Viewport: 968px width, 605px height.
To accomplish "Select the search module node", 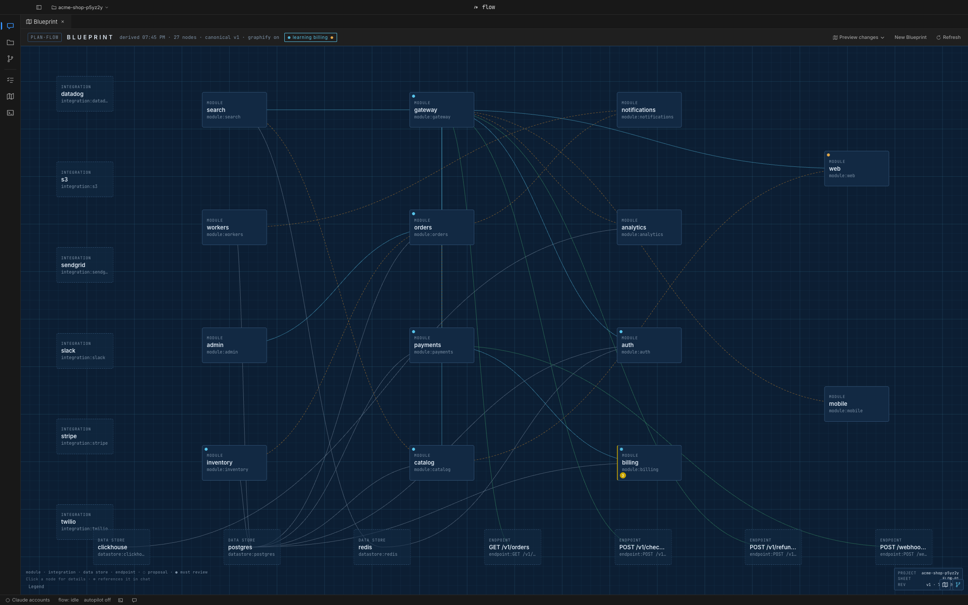I will 234,110.
